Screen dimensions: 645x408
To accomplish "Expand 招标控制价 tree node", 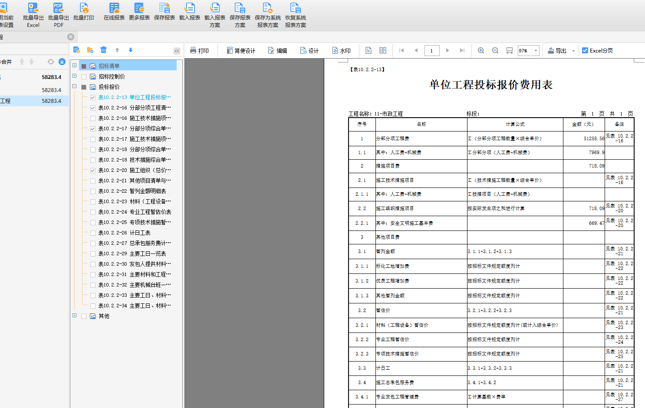I will click(74, 76).
